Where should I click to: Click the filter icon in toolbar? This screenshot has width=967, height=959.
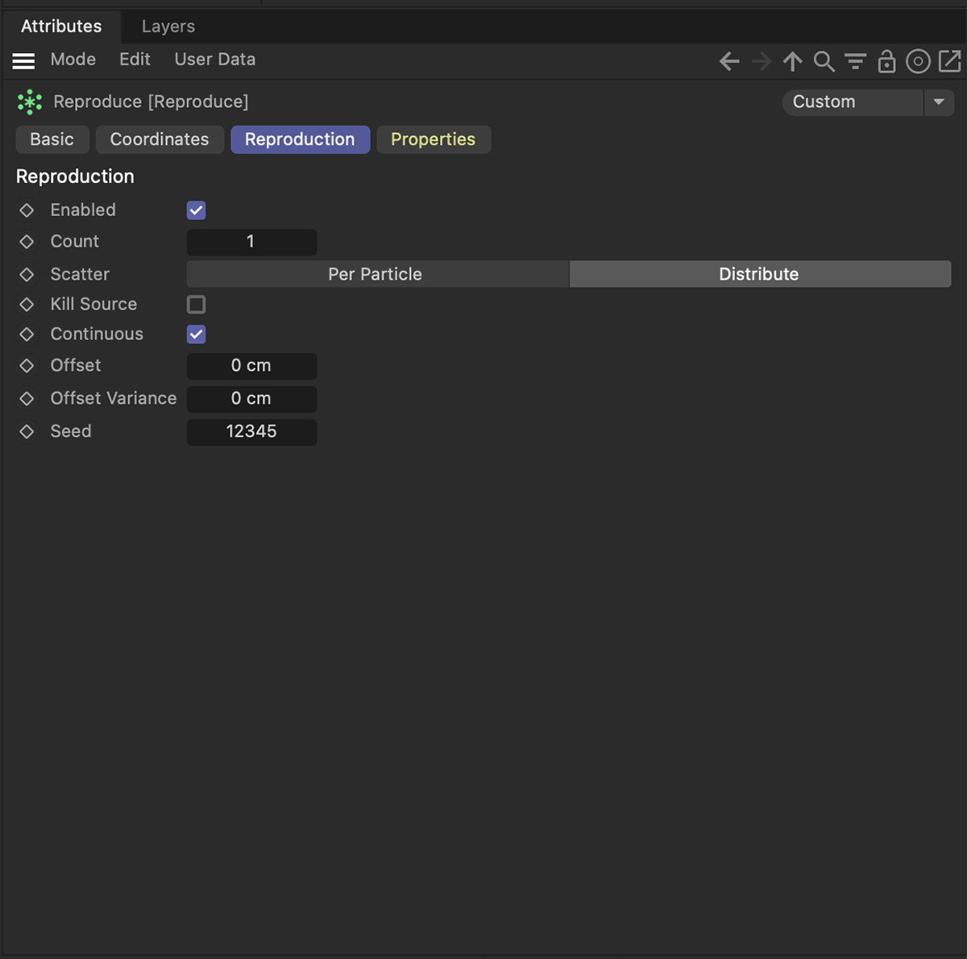855,61
